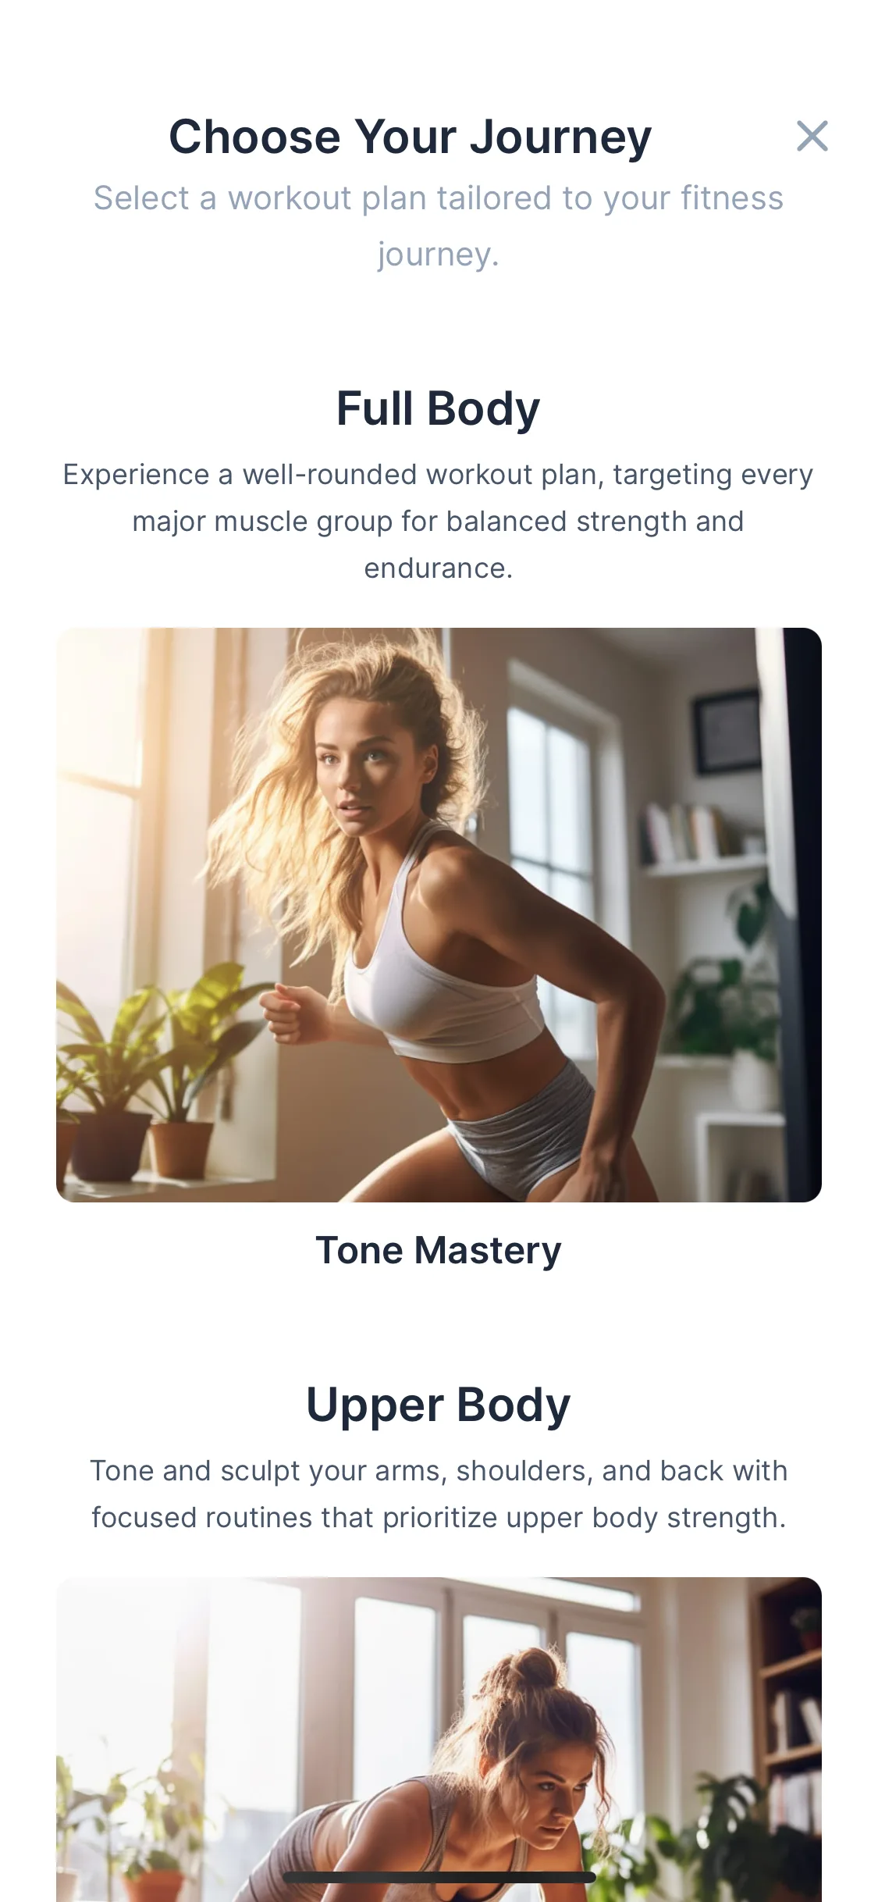Tap the iOS home indicator bar
878x1902 pixels.
coord(439,1878)
